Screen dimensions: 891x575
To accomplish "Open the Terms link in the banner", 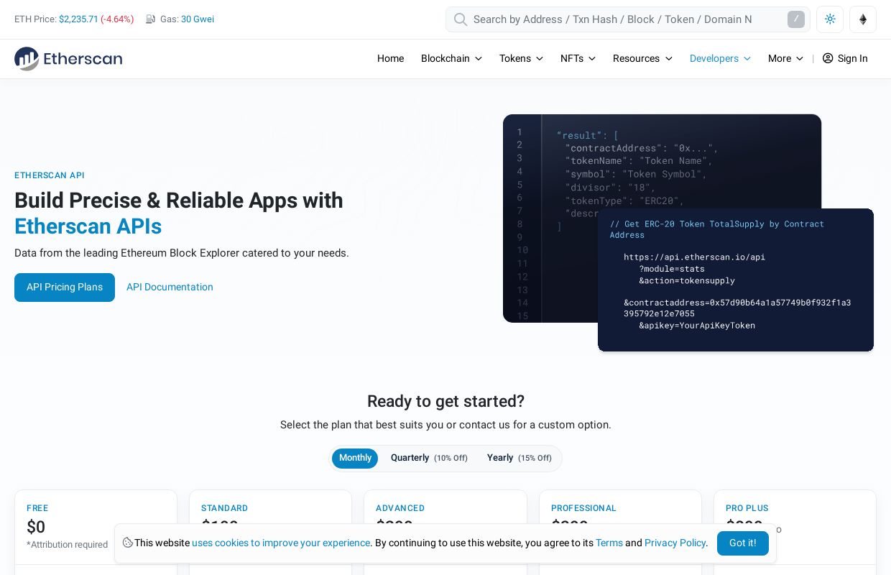I will coord(609,543).
